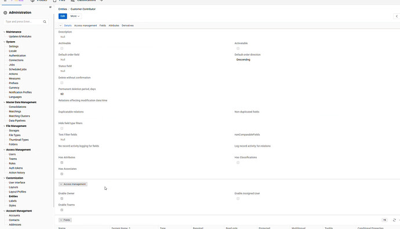Collapse the Master Data Management group
The height and width of the screenshot is (229, 400).
[x=4, y=102]
